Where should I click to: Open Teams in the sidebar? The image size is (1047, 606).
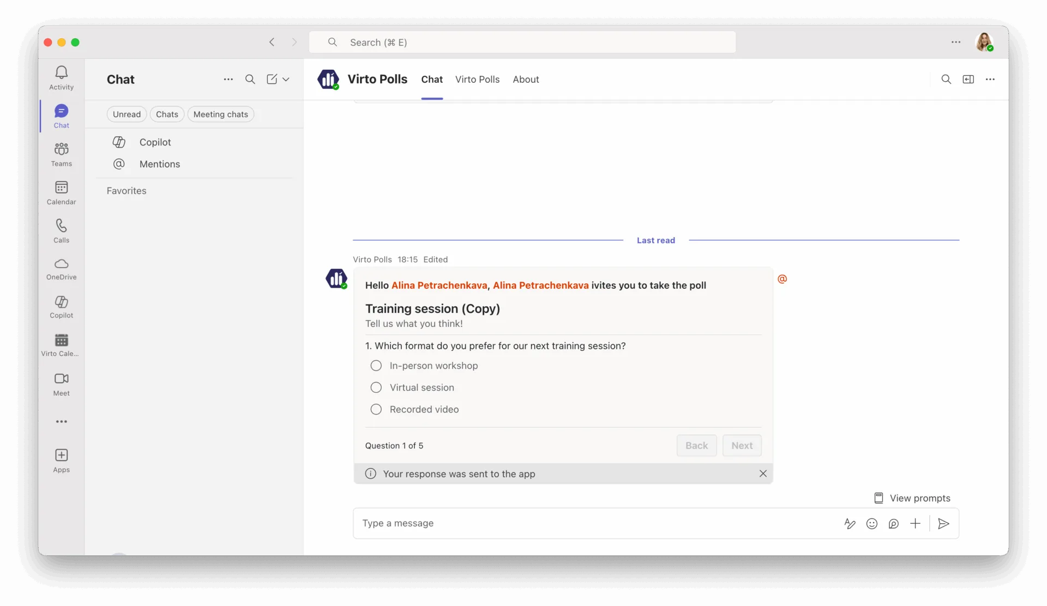(61, 149)
